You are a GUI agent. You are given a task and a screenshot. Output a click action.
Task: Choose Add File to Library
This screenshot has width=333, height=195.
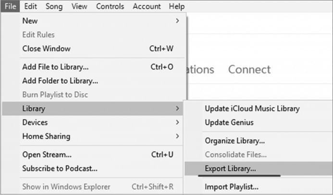[55, 67]
